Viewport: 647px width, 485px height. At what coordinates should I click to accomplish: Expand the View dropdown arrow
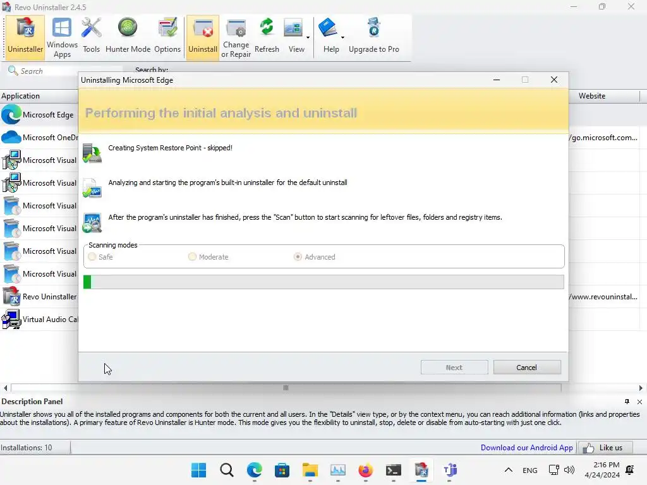308,37
